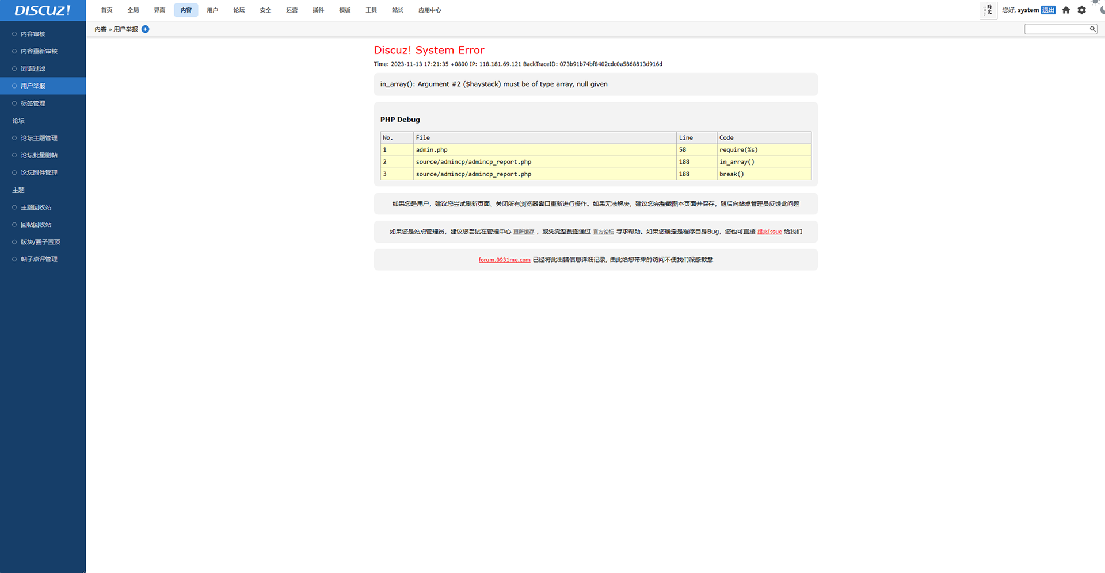The image size is (1105, 573).
Task: Click the BackTraceID timestamp line
Action: pos(518,64)
